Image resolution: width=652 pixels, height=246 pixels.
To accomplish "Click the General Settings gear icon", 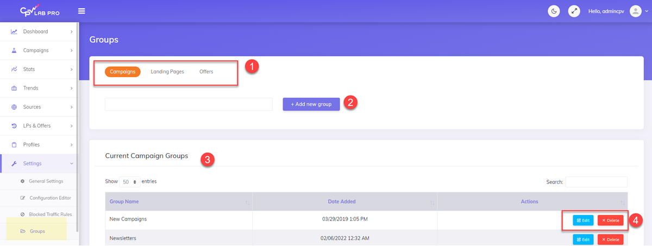I will point(23,181).
